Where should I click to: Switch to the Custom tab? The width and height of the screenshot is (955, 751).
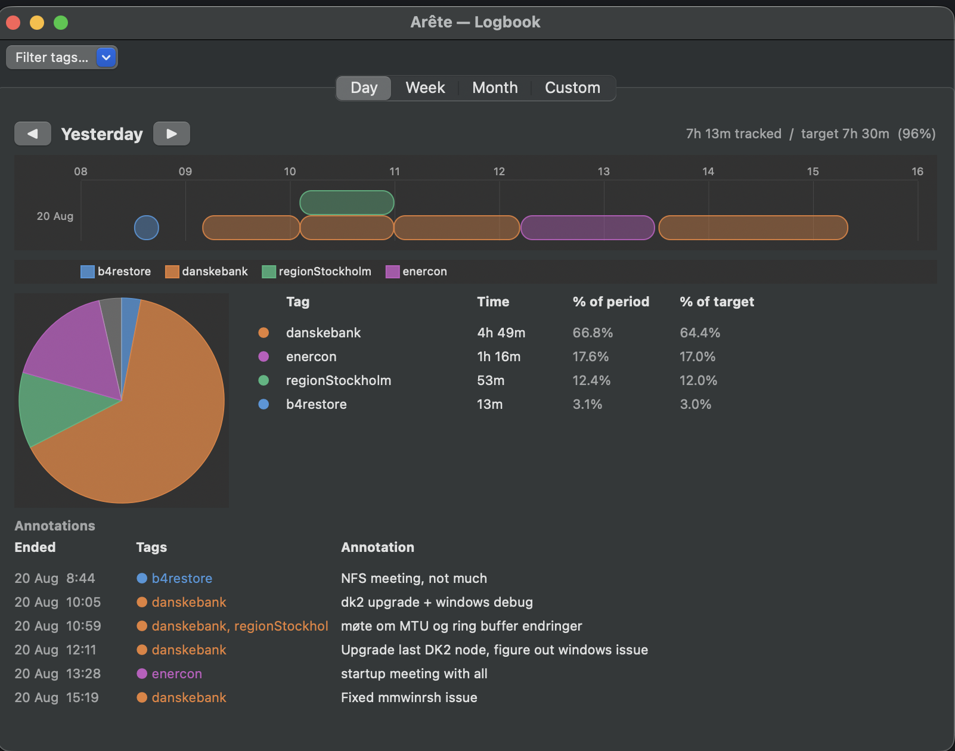[572, 88]
